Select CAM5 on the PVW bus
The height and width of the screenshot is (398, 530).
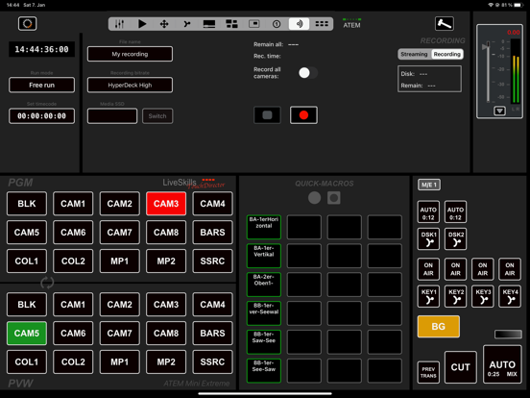click(x=27, y=334)
